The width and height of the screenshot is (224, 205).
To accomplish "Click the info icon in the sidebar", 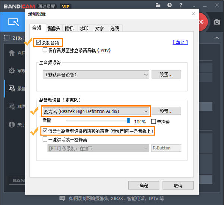I will pos(12,124).
